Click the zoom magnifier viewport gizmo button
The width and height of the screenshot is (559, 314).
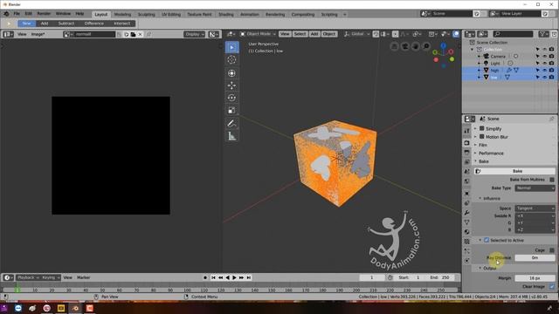point(426,46)
